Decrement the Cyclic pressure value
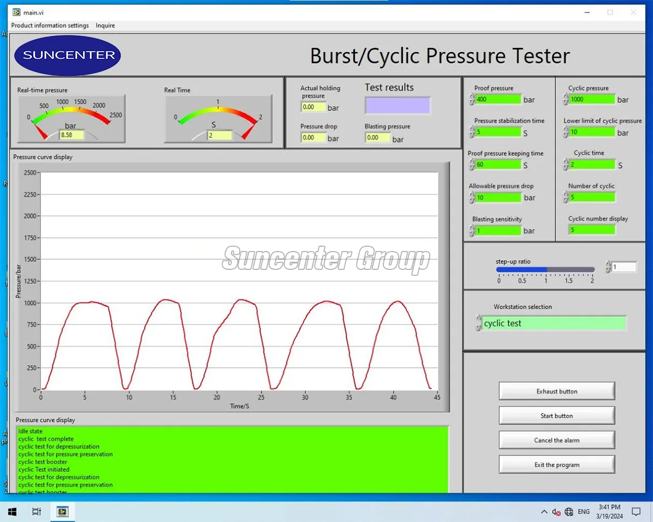 pos(564,101)
